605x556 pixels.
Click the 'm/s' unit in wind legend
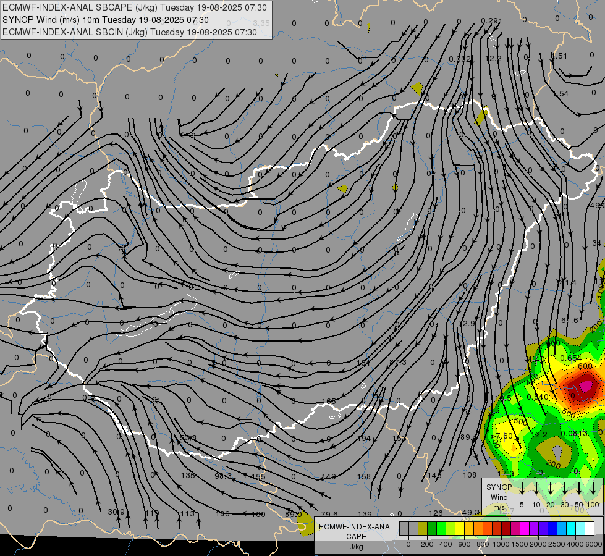499,507
